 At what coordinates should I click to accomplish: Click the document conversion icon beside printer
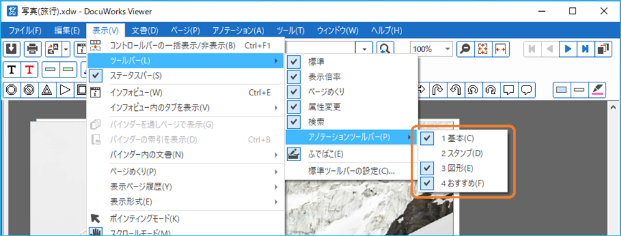coord(53,49)
